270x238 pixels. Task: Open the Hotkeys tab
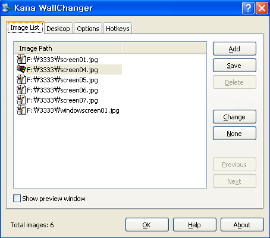pos(117,29)
